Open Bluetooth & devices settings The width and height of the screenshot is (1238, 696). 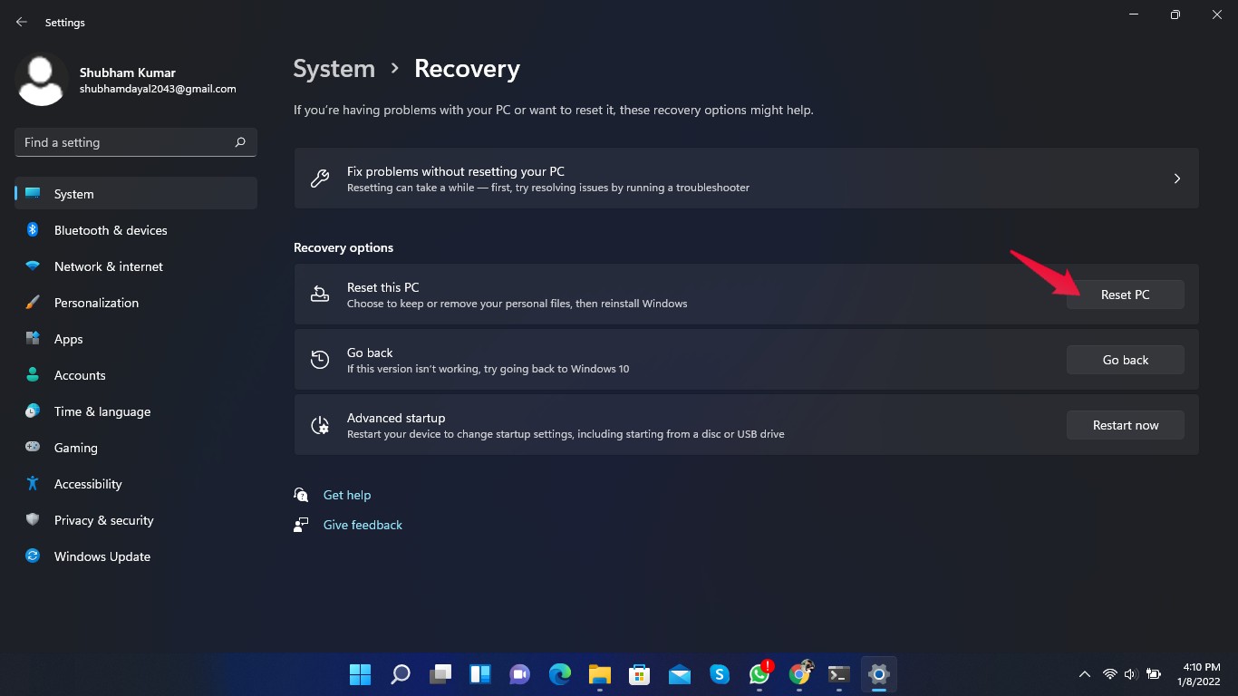click(110, 230)
